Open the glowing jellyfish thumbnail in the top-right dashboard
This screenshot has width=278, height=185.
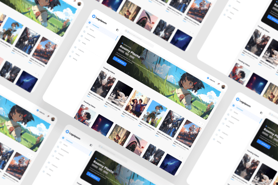pyautogui.click(x=257, y=84)
